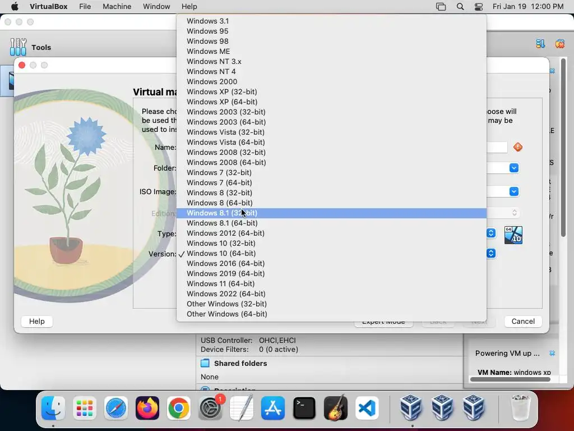Screen dimensions: 574x431
Task: Click the Tools wrench icon in VirtualBox Manager
Action: [x=18, y=47]
